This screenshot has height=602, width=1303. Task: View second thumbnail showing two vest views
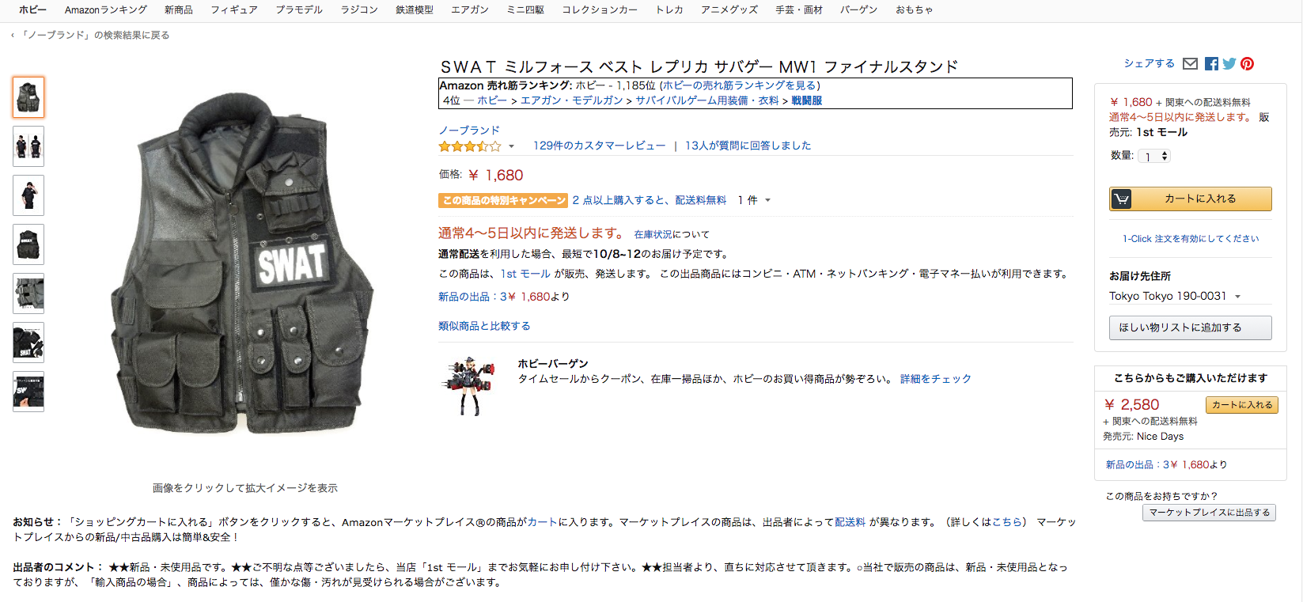pos(28,146)
